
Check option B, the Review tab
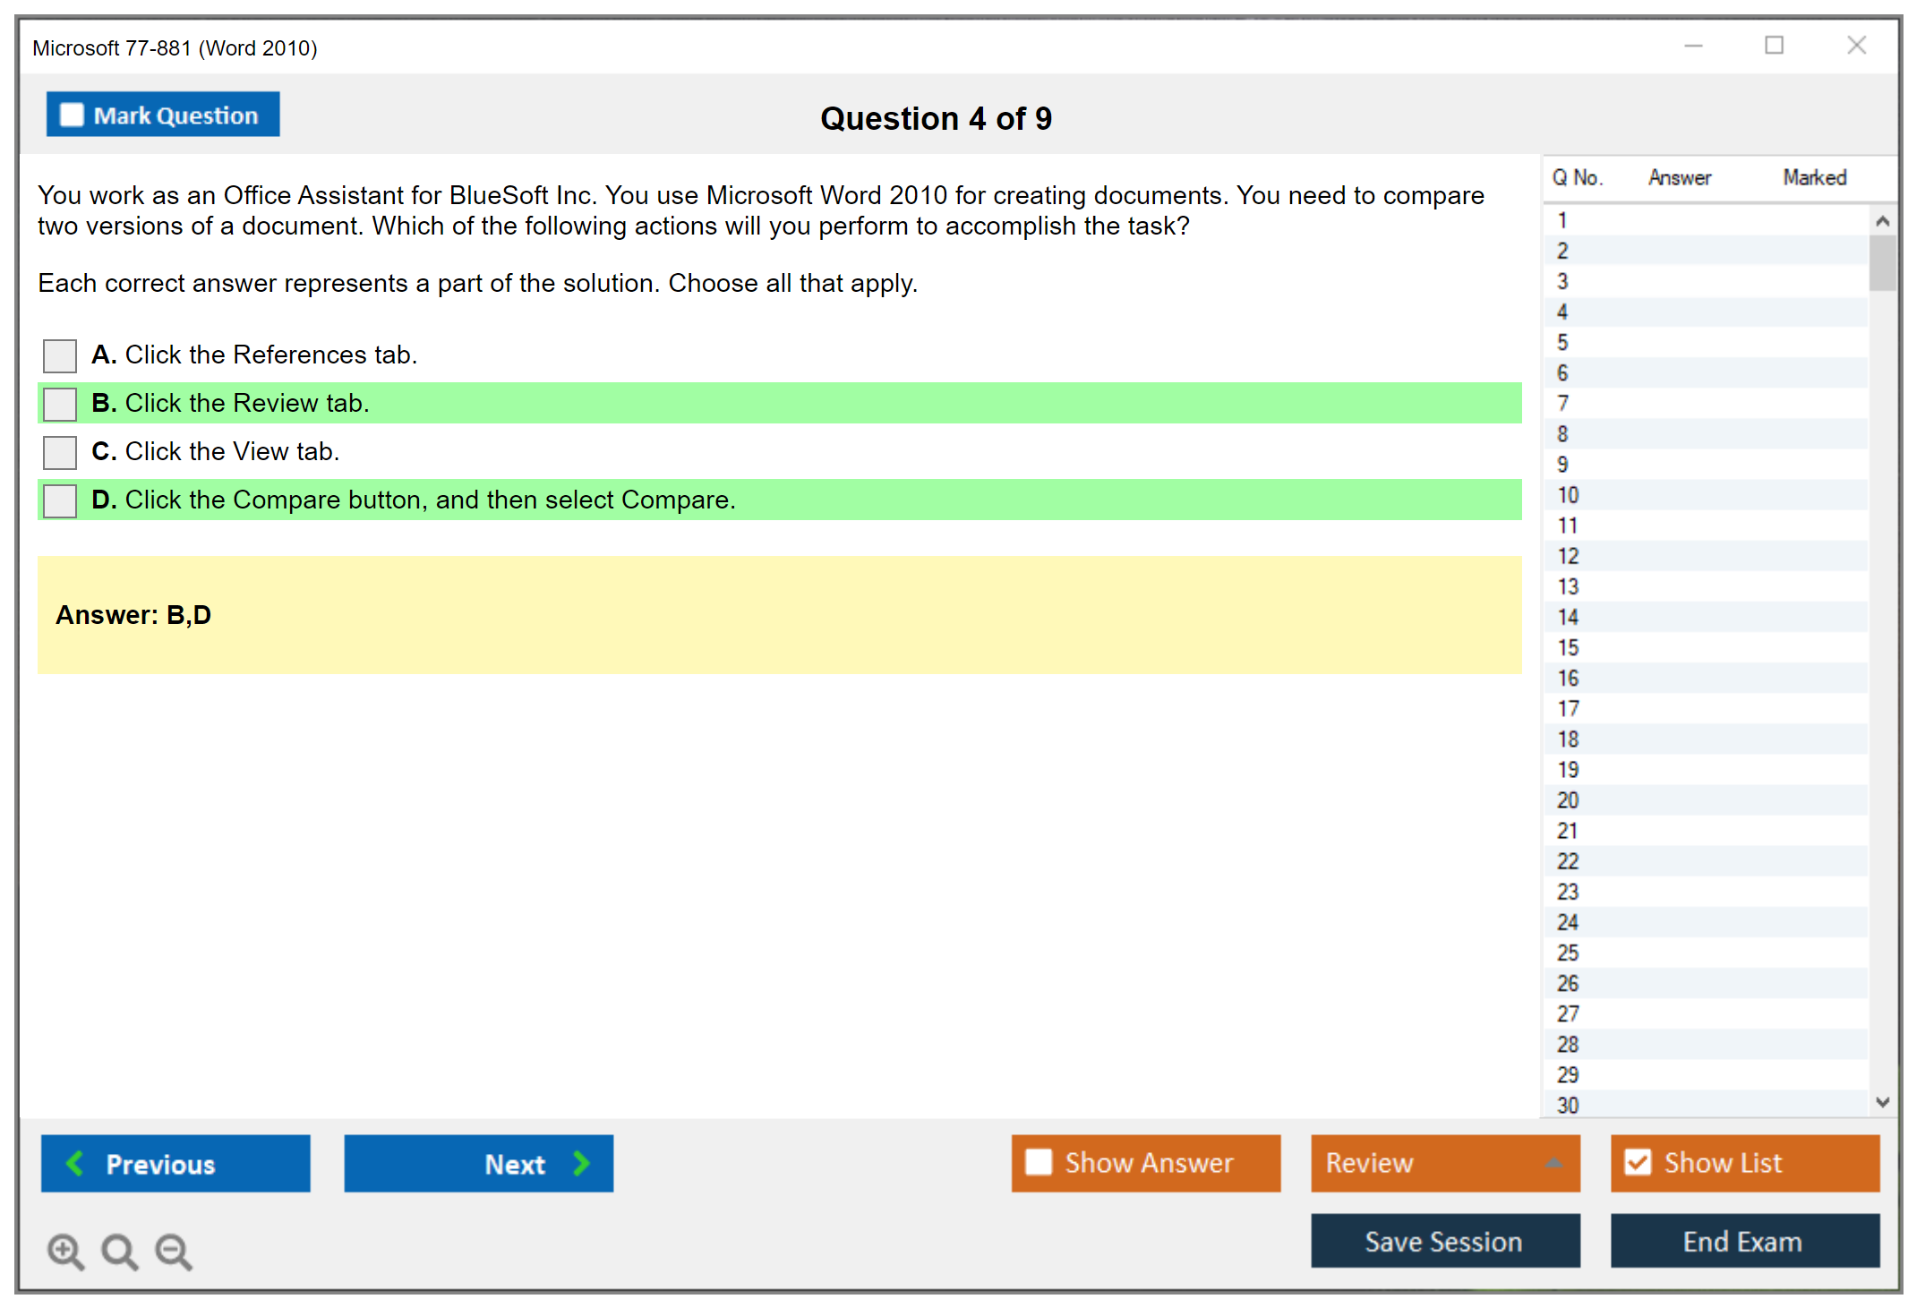click(x=60, y=404)
